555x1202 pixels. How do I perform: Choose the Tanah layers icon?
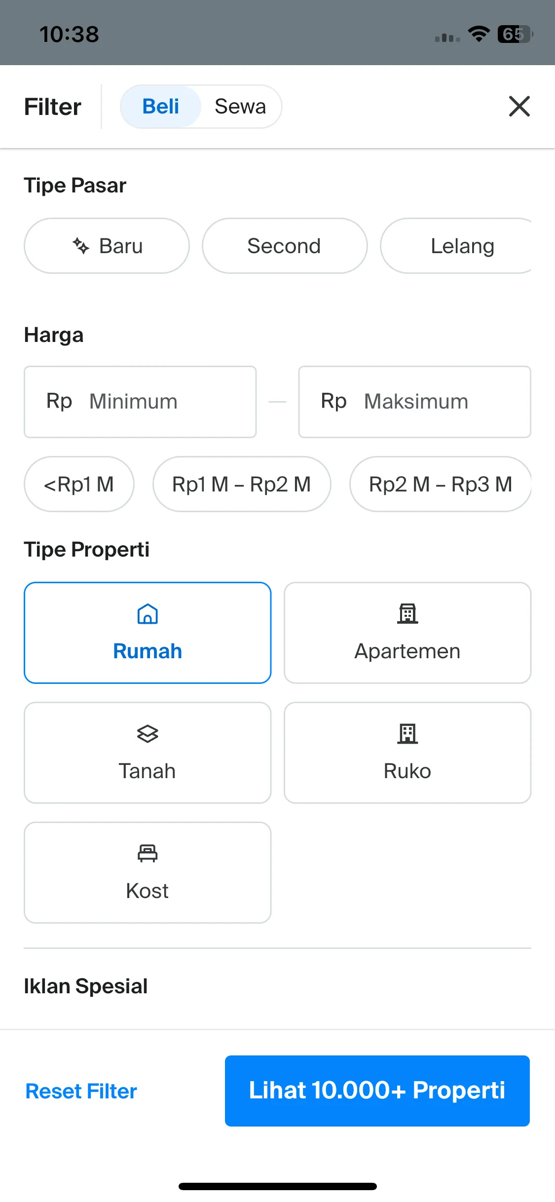click(x=148, y=734)
